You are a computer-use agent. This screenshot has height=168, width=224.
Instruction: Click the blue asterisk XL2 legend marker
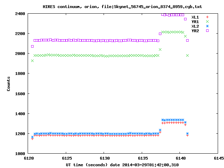(x=207, y=26)
